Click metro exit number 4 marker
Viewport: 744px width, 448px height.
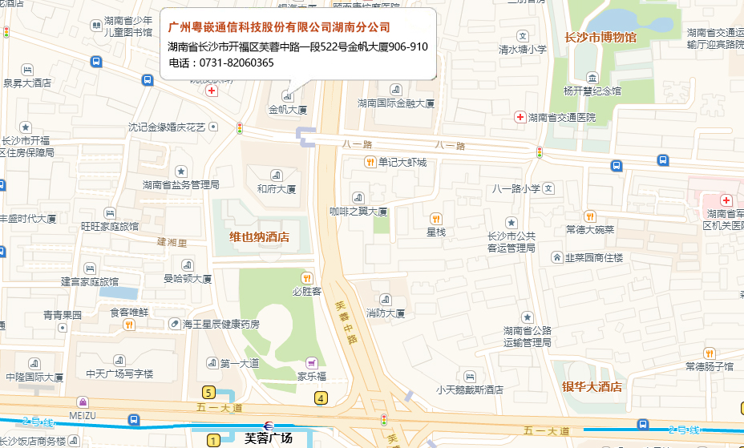click(321, 398)
